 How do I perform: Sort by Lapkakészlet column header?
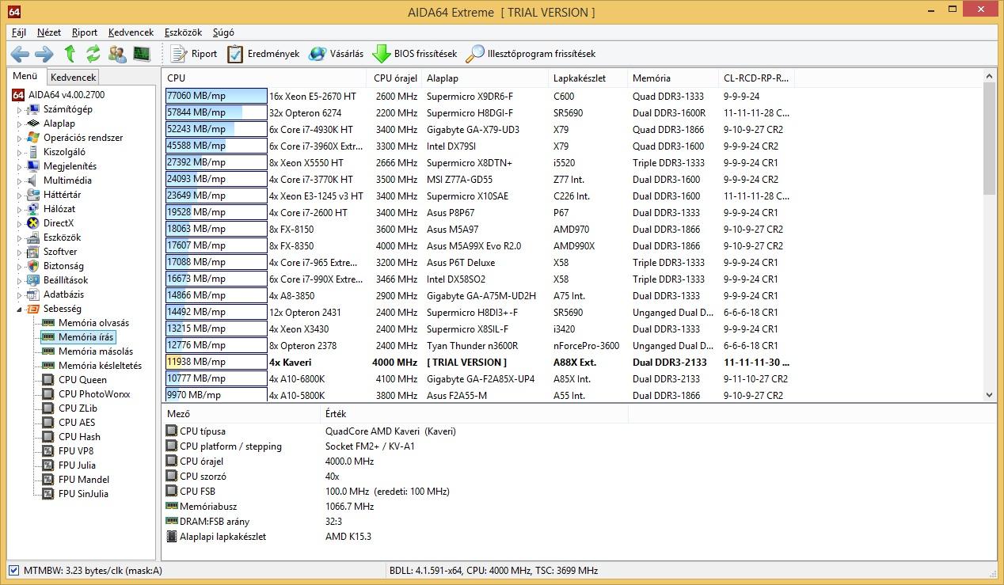tap(588, 78)
